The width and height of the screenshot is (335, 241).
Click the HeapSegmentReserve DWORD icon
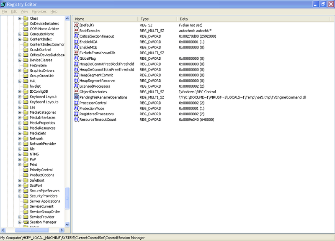(77, 80)
